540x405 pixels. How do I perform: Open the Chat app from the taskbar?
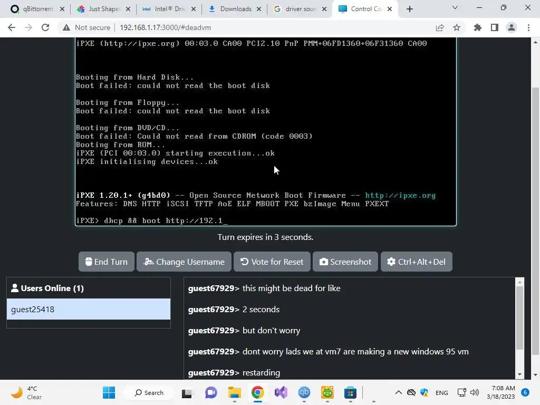click(211, 392)
